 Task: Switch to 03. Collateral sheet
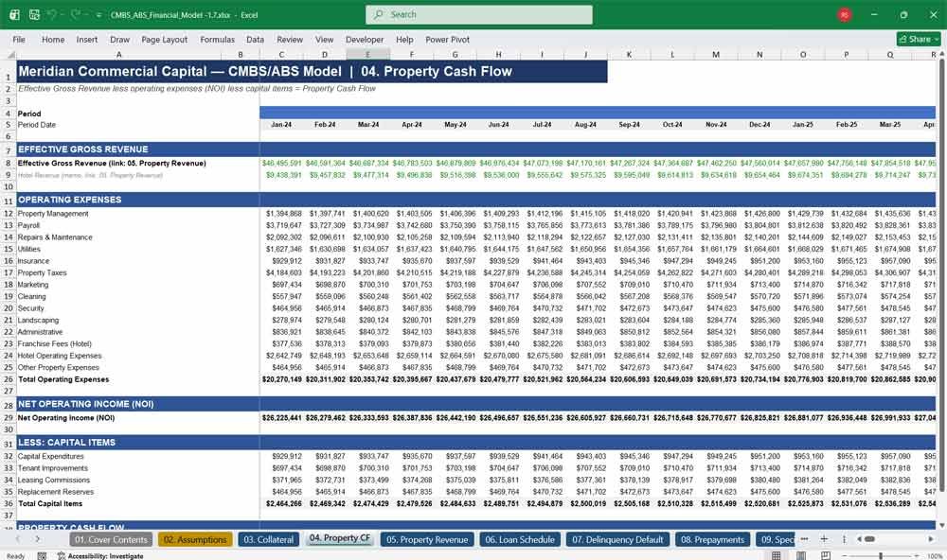[269, 539]
